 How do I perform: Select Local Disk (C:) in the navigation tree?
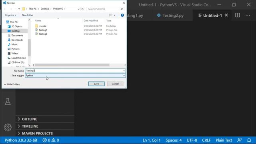click(18, 58)
